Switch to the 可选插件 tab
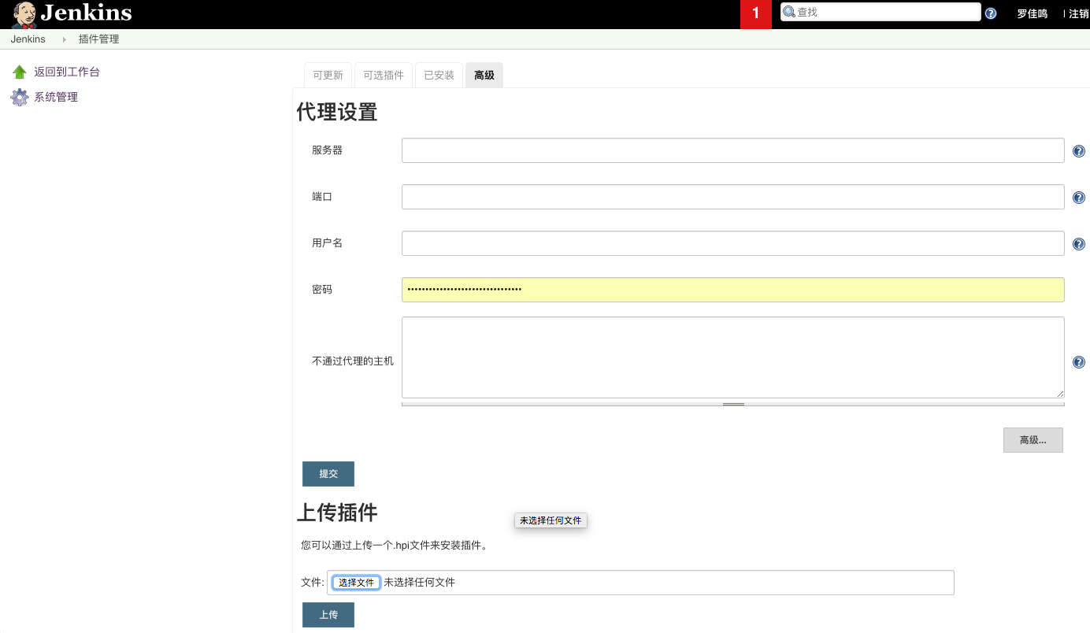Screen dimensions: 1090x633 coord(383,76)
